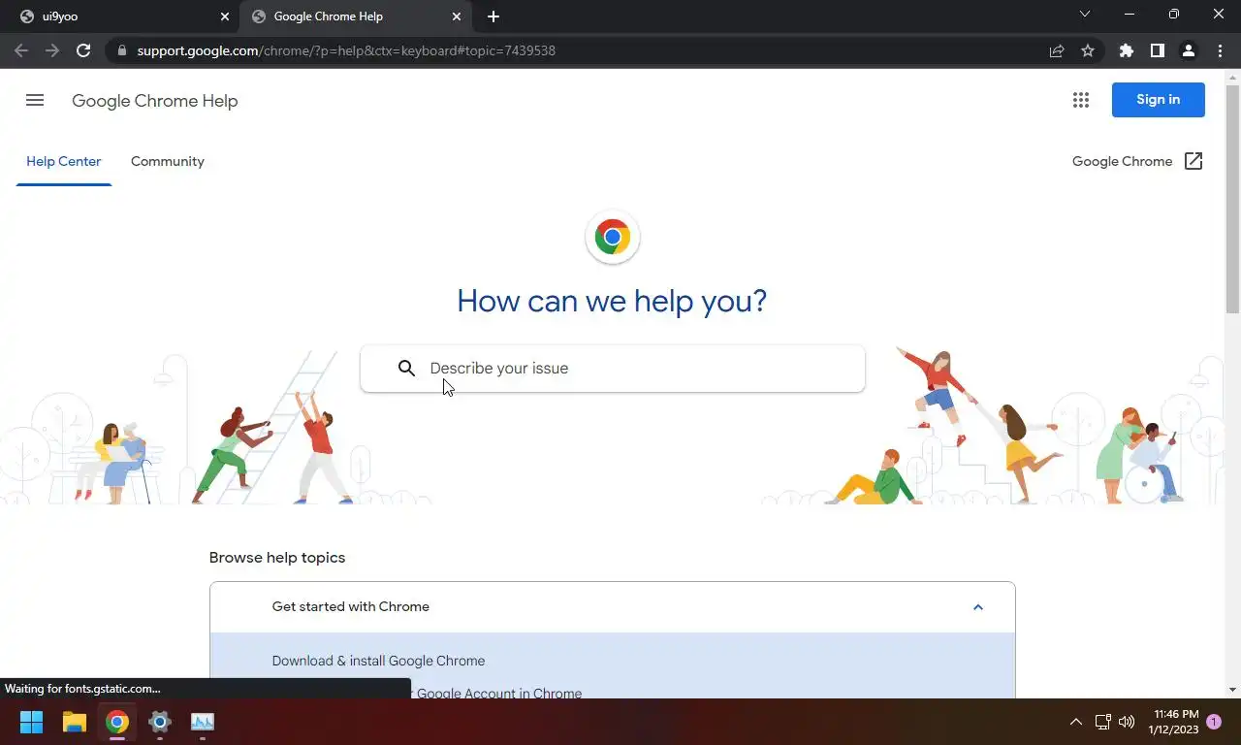
Task: Click the vertical page scrollbar
Action: (1233, 199)
